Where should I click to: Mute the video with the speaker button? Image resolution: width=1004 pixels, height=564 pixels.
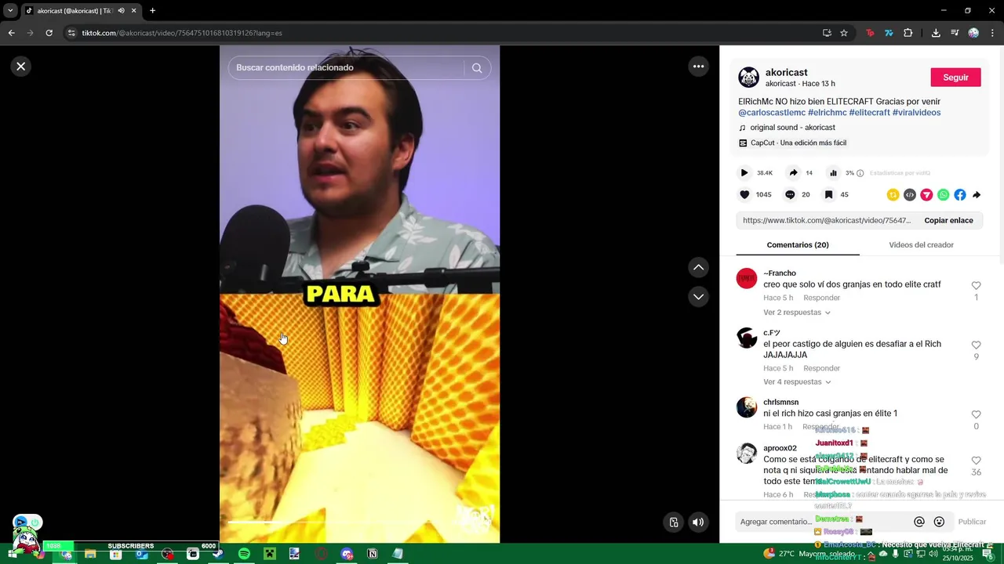(x=698, y=522)
